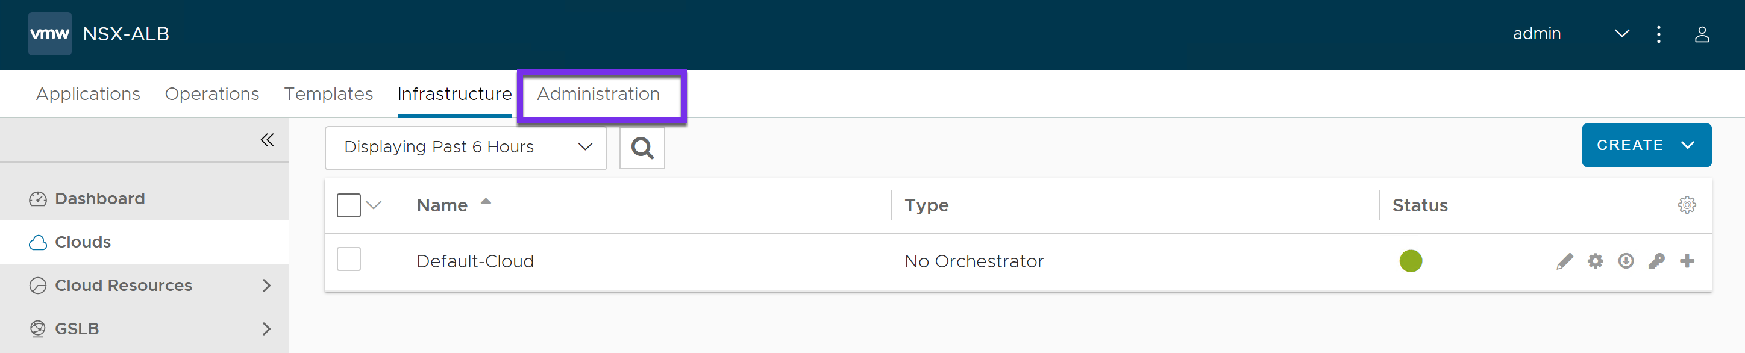
Task: Click the green status indicator for Default-Cloud
Action: [1411, 261]
